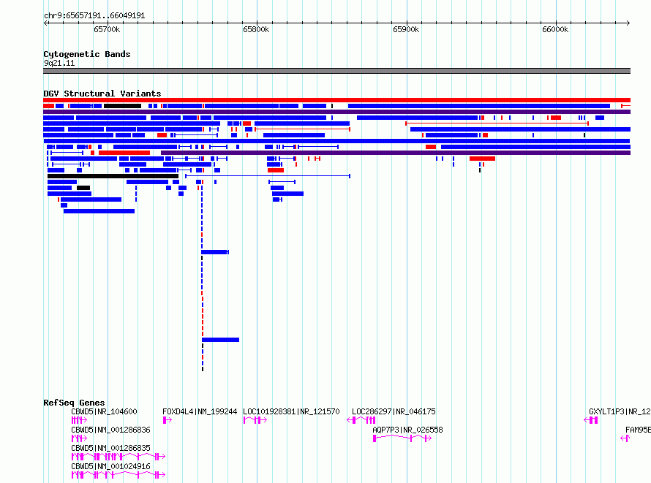Select the AQP7P3|NR_026558 gene glyph
This screenshot has width=651, height=483.
[x=402, y=438]
